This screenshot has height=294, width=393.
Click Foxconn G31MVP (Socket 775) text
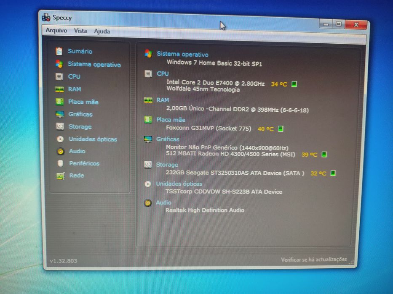(x=209, y=128)
